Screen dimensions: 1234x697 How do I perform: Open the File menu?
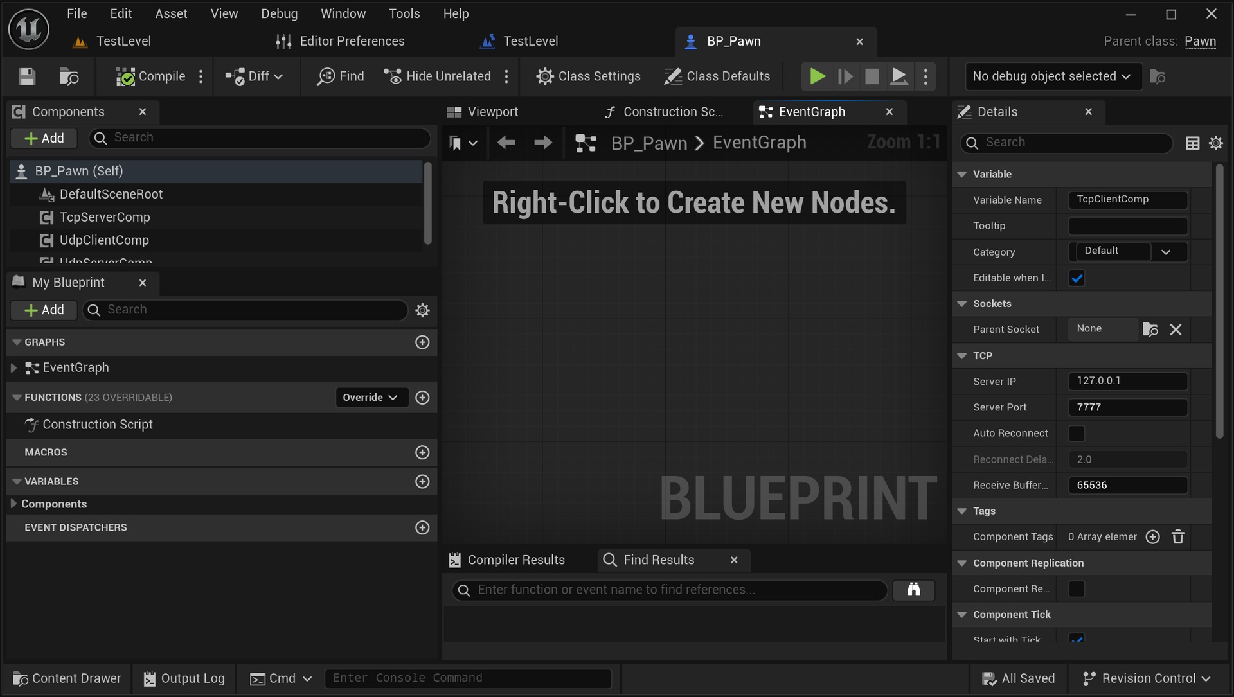76,13
